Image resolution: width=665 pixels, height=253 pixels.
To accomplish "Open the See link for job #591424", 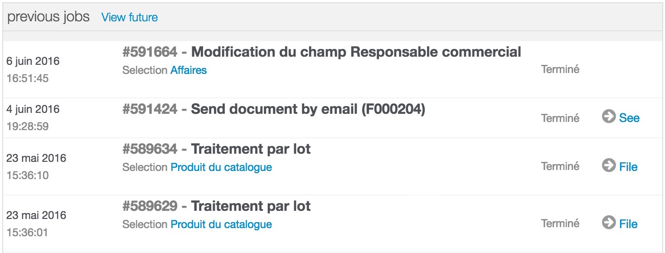I will pyautogui.click(x=629, y=118).
